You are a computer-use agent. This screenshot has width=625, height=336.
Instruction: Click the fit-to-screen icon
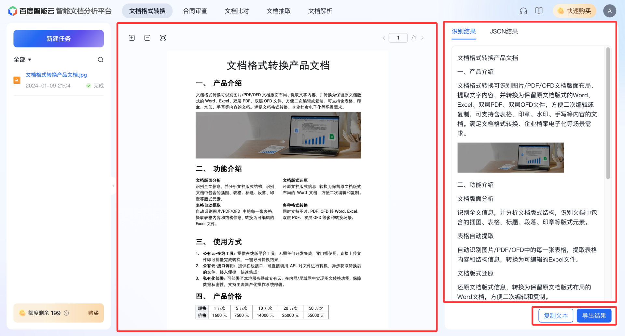click(x=163, y=38)
